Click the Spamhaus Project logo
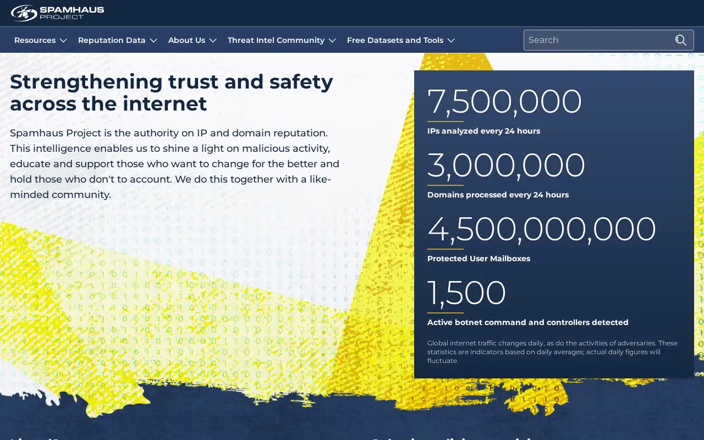Image resolution: width=704 pixels, height=440 pixels. coord(57,13)
